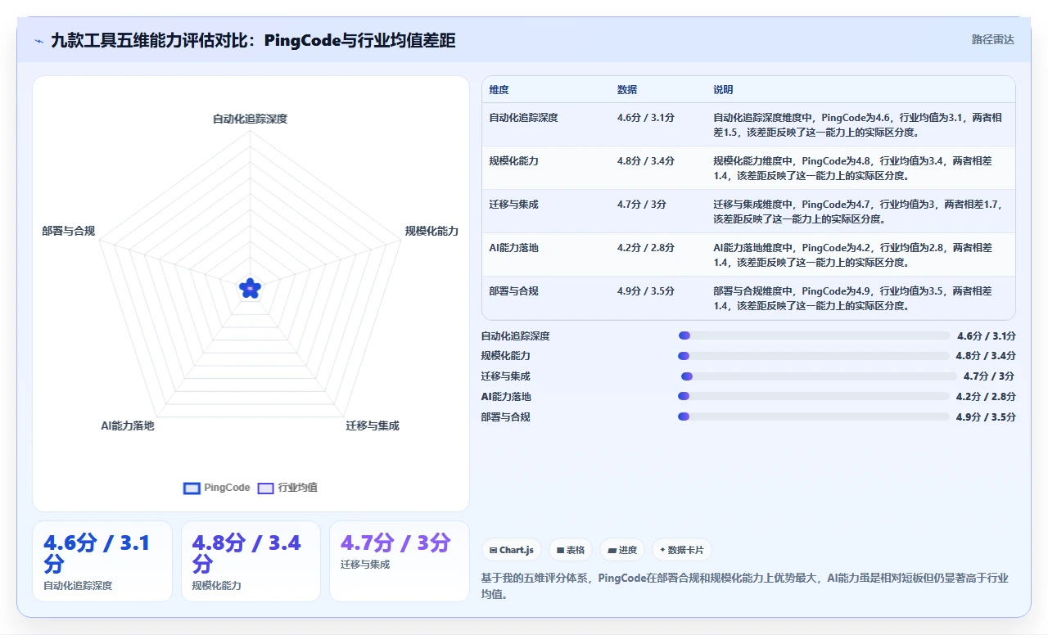The image size is (1048, 635).
Task: Click the AI能力落地 progress bar
Action: (x=814, y=397)
